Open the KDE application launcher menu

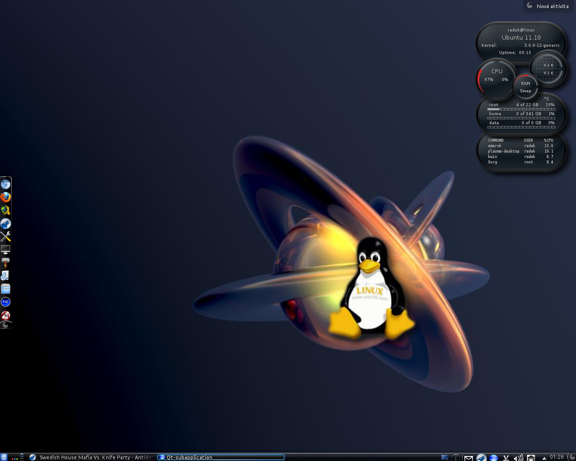click(x=4, y=457)
